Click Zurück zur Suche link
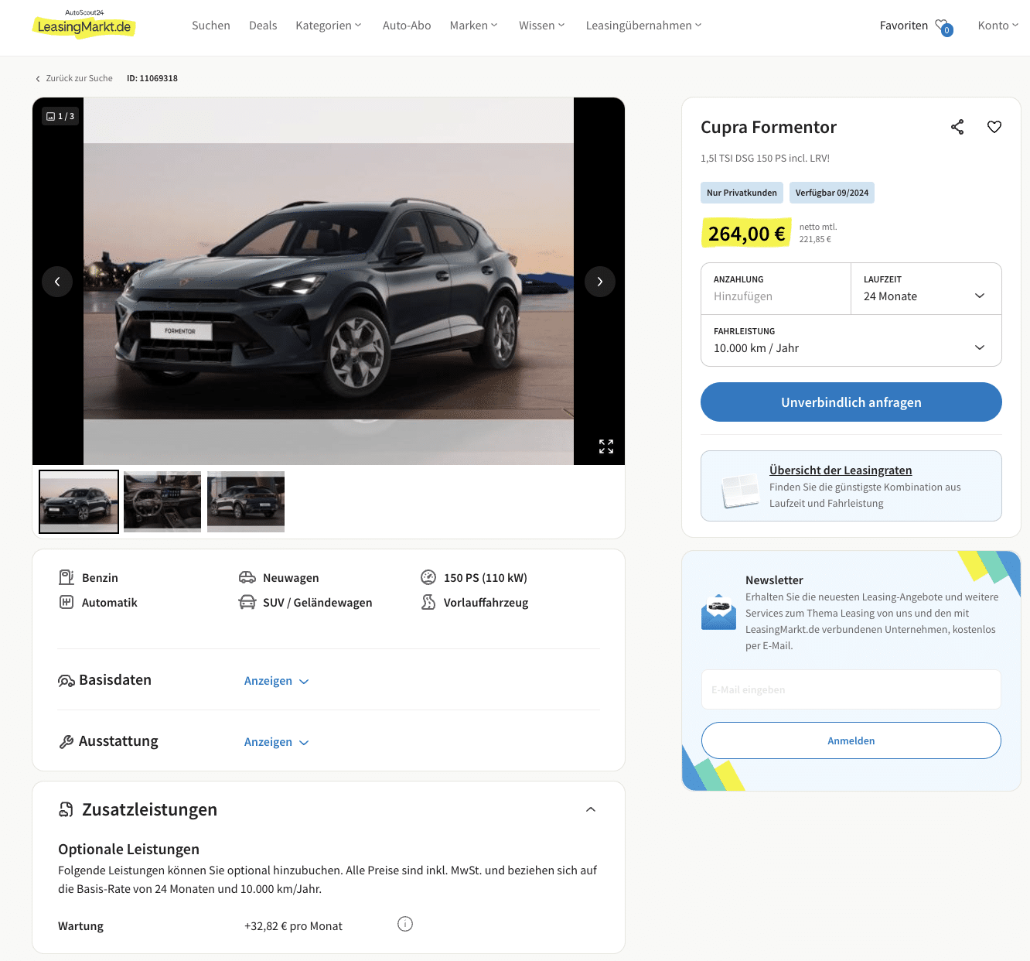 click(74, 78)
